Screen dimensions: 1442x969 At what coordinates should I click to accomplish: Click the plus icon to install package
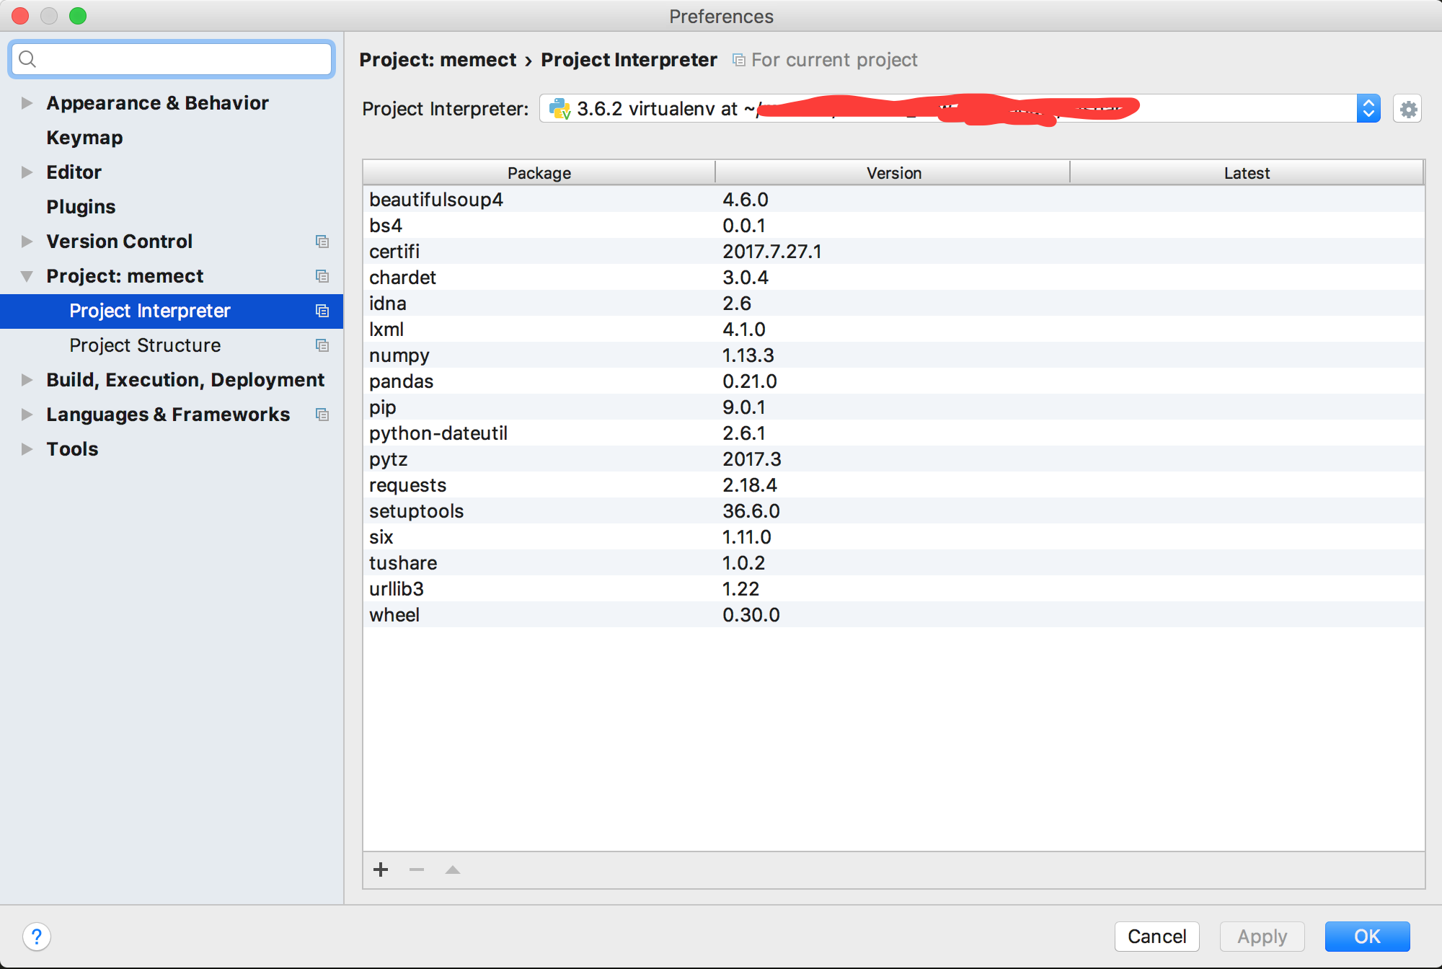click(x=381, y=870)
